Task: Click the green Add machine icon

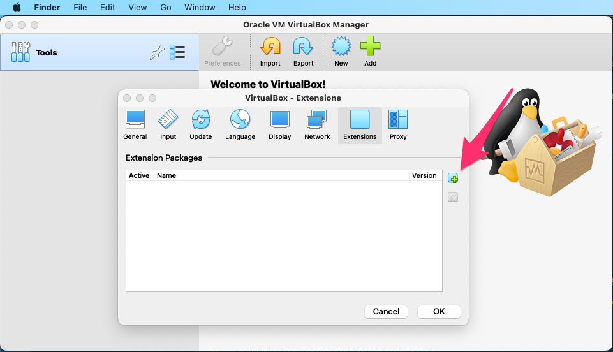Action: (x=370, y=52)
